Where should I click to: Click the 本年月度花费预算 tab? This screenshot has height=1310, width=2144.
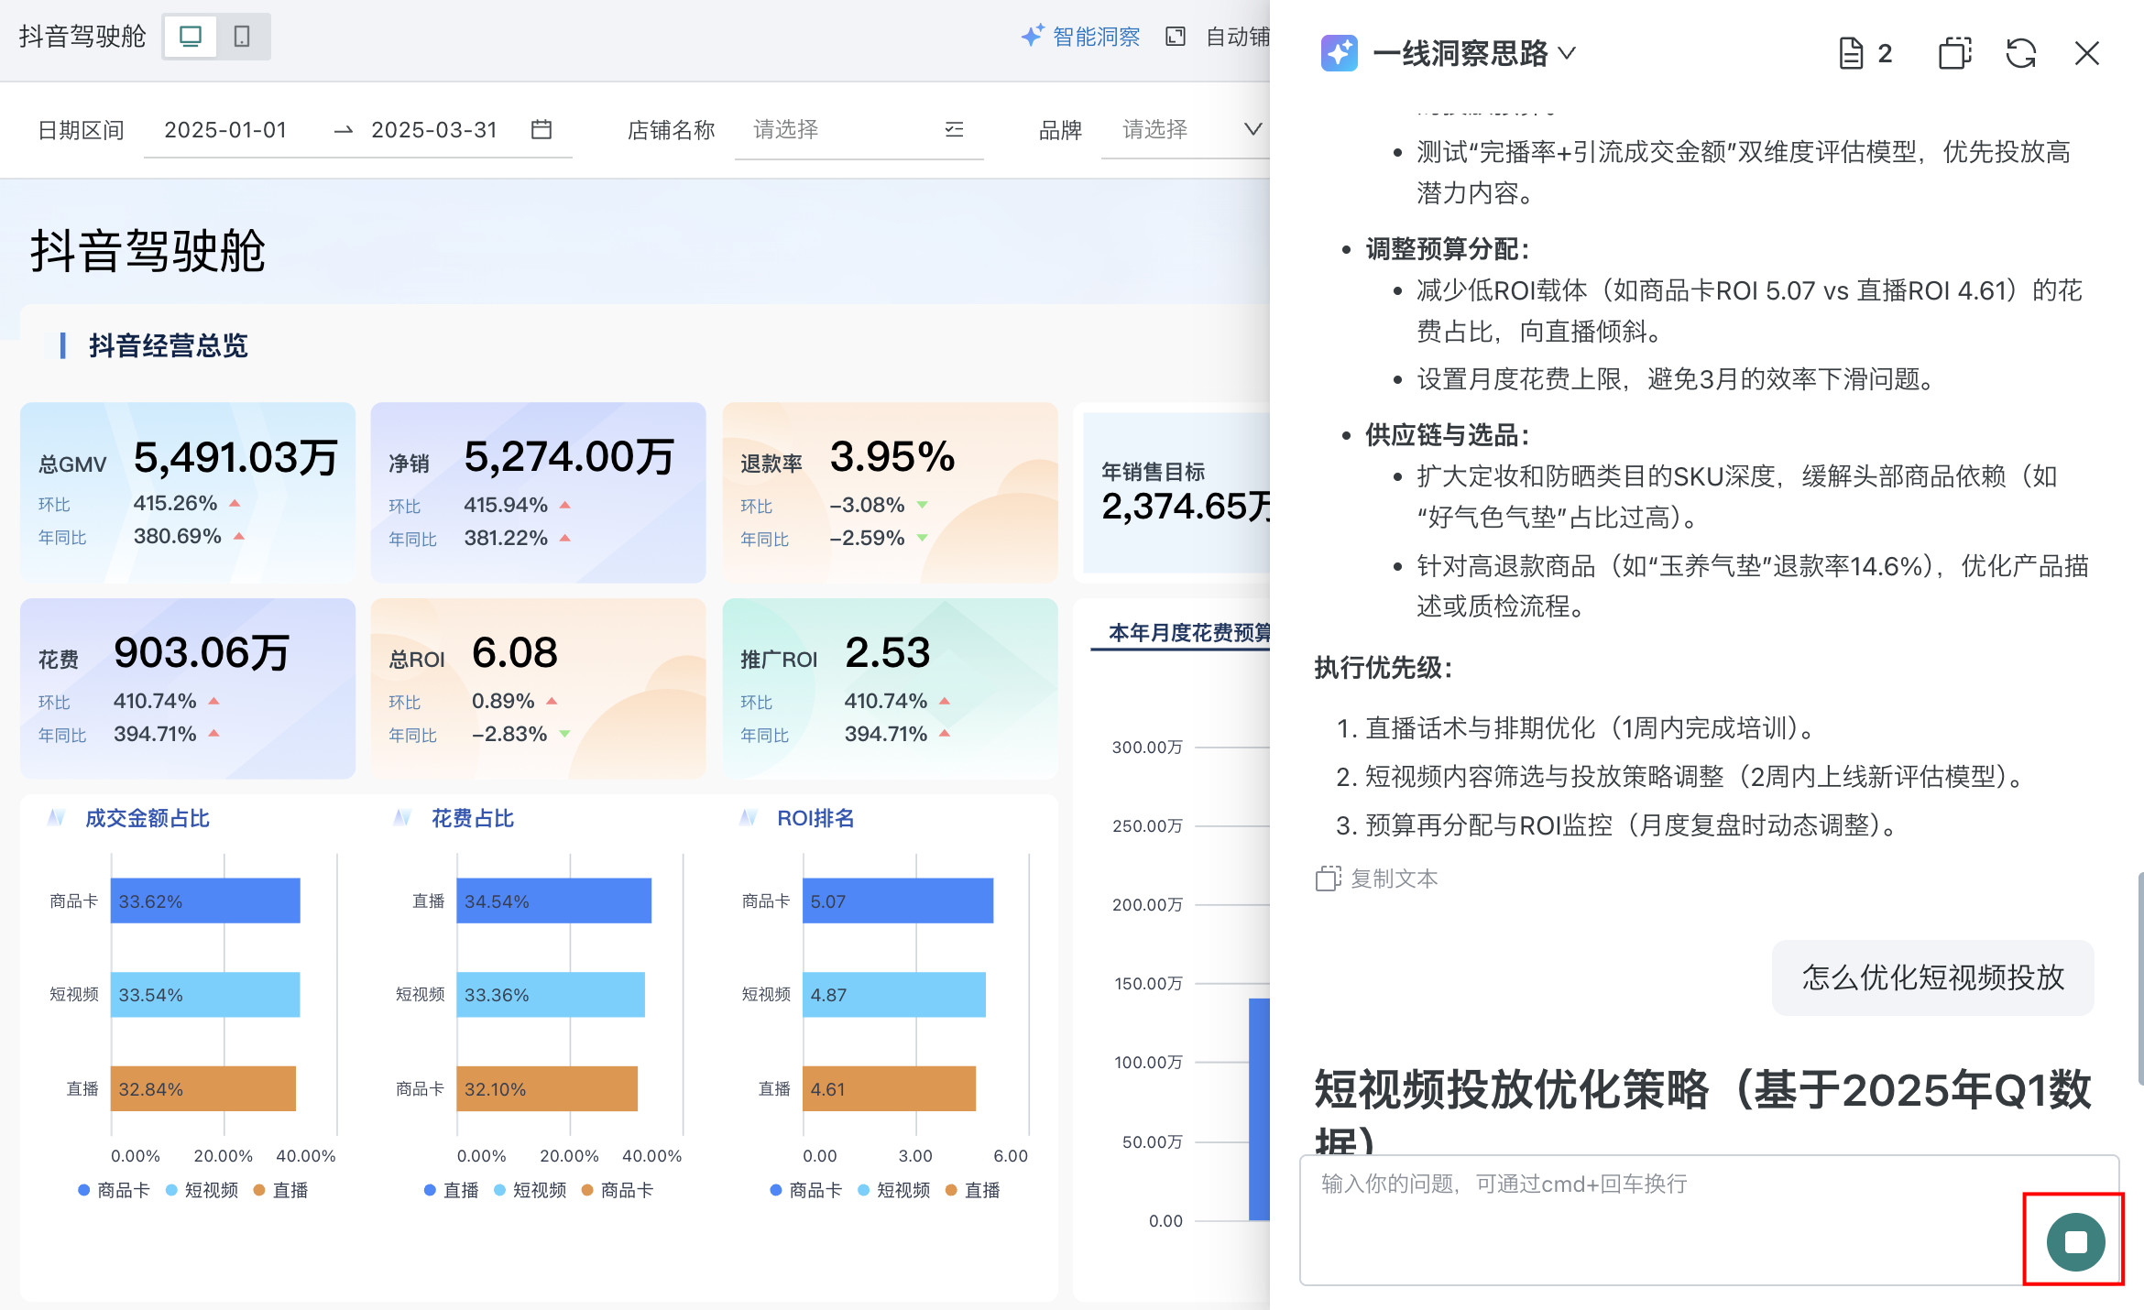tap(1187, 633)
